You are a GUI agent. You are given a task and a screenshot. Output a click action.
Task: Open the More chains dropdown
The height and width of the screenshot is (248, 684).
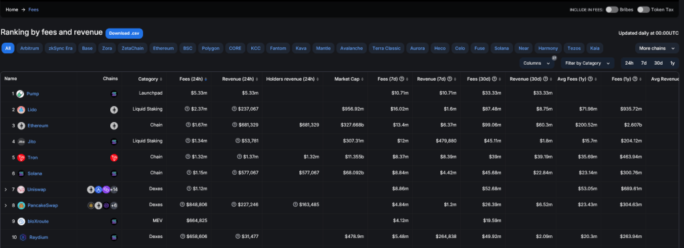657,48
